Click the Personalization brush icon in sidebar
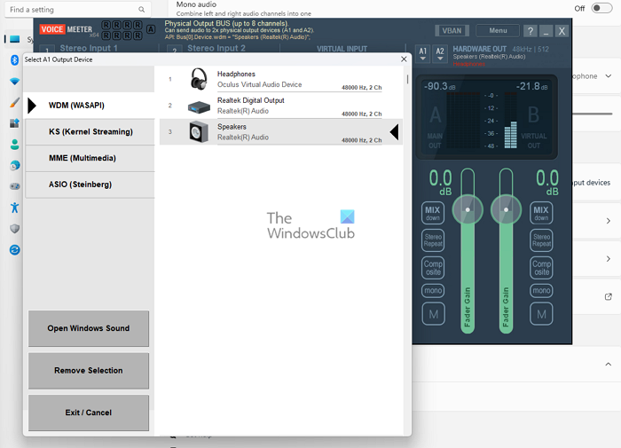Image resolution: width=621 pixels, height=448 pixels. (14, 103)
